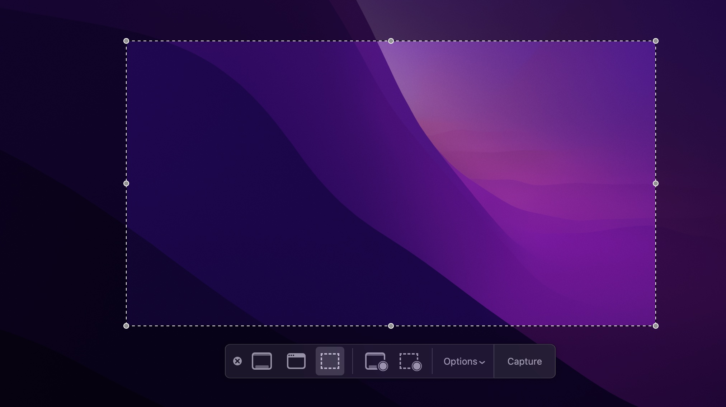This screenshot has height=407, width=726.
Task: Click the top-left selection handle
Action: click(x=126, y=41)
